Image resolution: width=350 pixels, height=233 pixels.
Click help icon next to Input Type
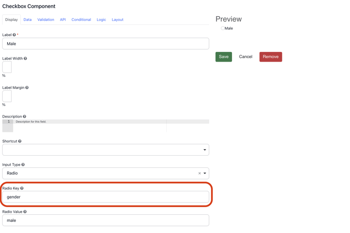23,165
